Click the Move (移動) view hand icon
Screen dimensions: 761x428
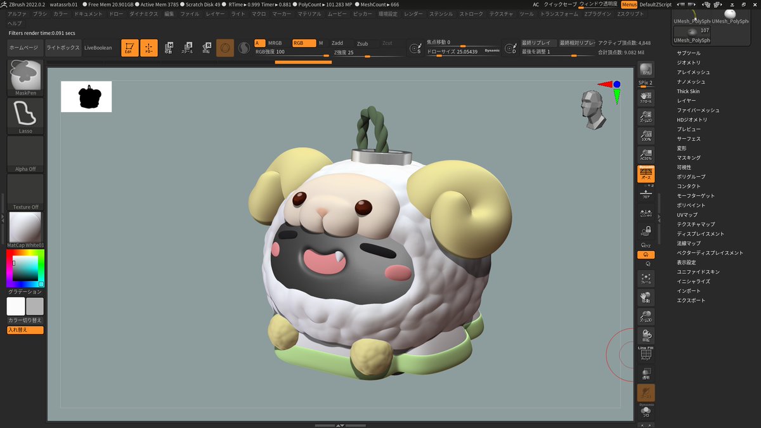pyautogui.click(x=646, y=298)
